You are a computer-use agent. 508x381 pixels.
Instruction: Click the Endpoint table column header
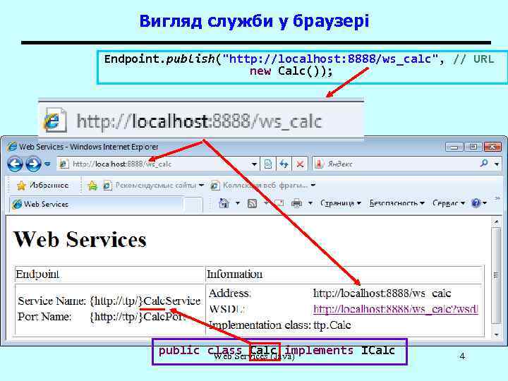coord(37,274)
